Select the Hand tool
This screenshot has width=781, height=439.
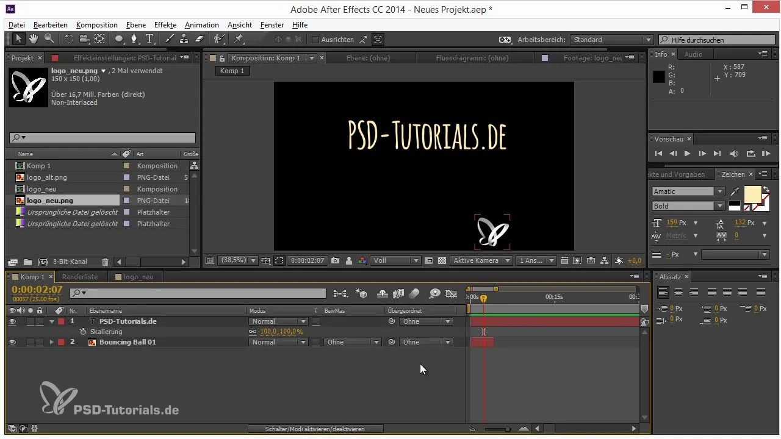[x=34, y=39]
